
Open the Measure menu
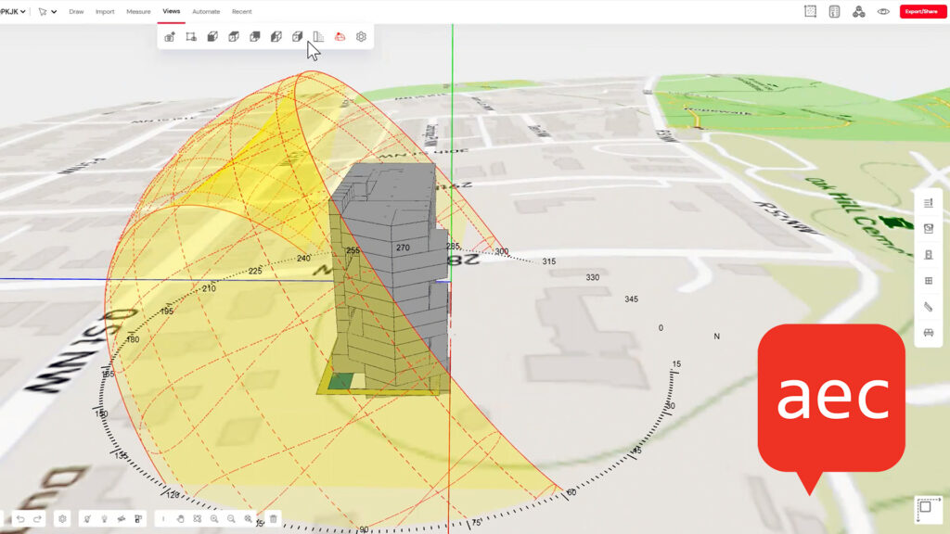click(x=138, y=11)
